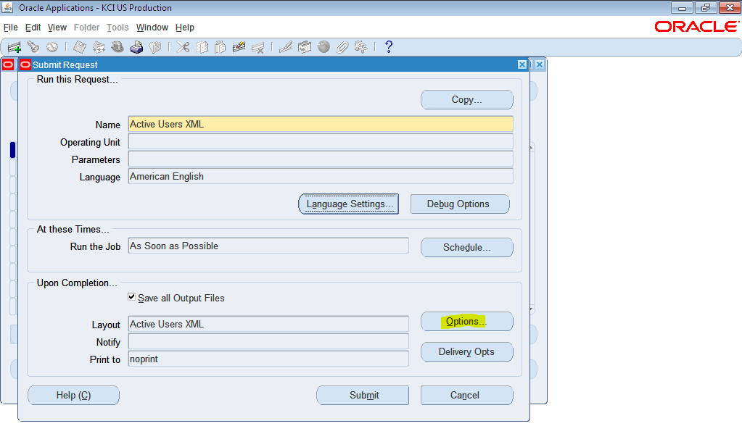The height and width of the screenshot is (434, 742).
Task: Click the Clear Record eraser icon
Action: (x=239, y=47)
